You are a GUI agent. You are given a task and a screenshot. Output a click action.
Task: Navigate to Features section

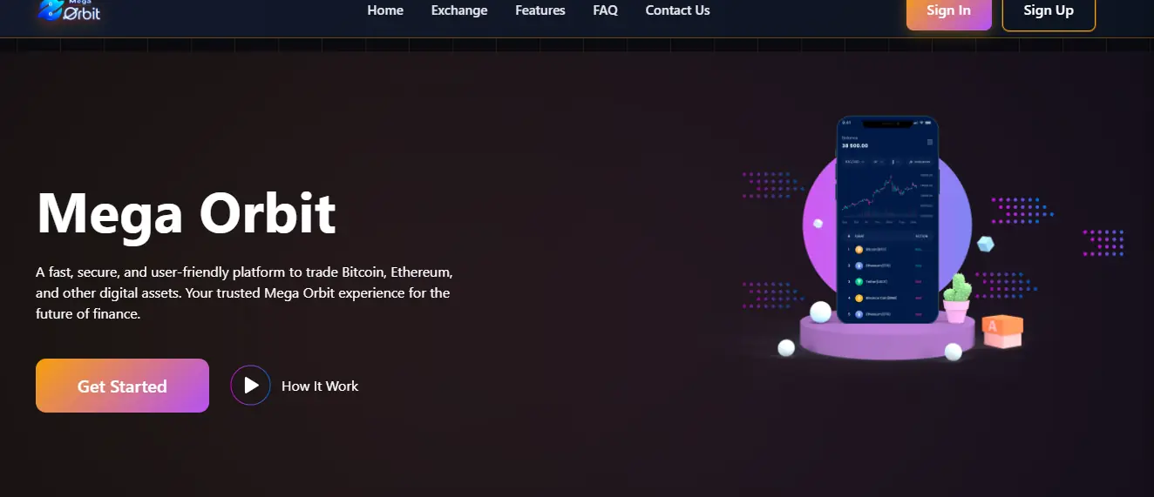pyautogui.click(x=540, y=10)
